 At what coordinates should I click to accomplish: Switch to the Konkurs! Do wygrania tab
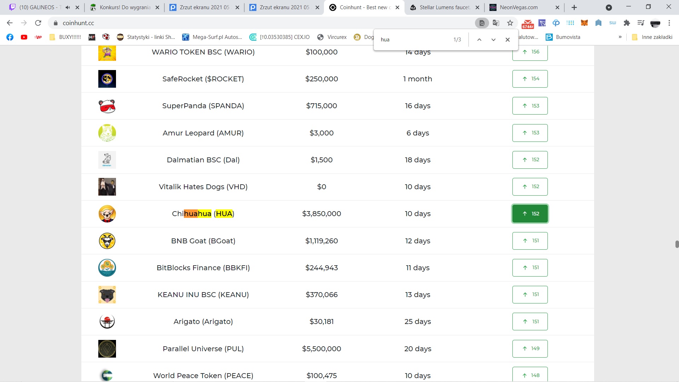coord(125,7)
